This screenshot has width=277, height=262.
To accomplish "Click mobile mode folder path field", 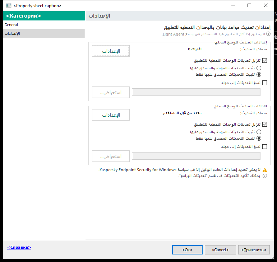I will point(196,156).
